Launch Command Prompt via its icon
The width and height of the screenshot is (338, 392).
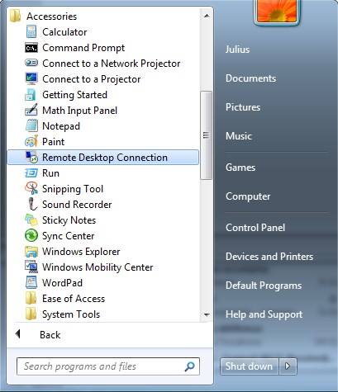(31, 48)
